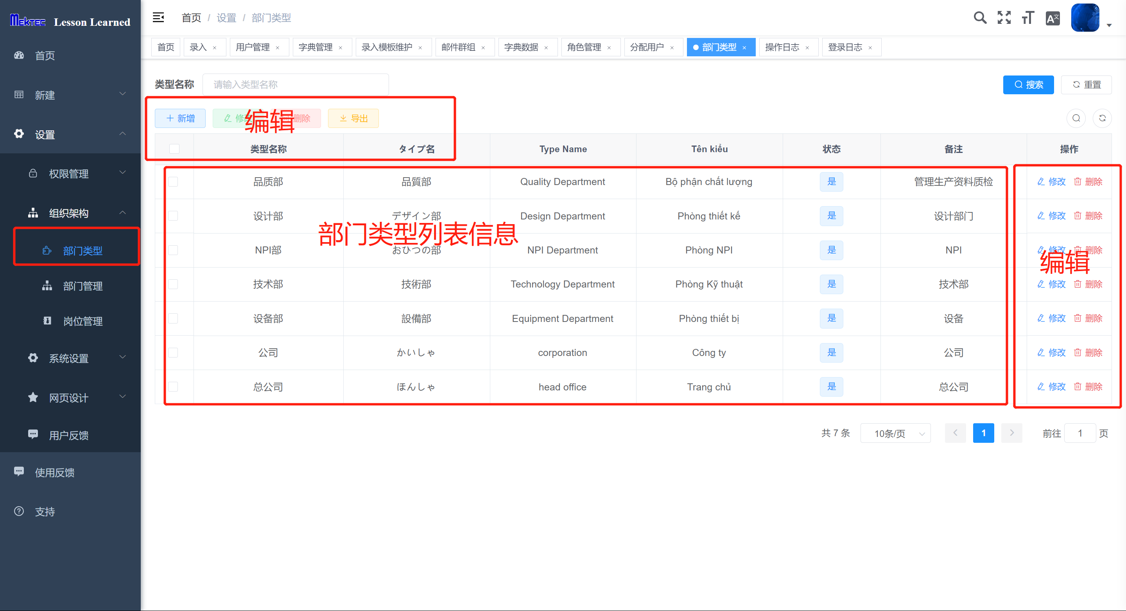Hide the search bar with round magnifier icon
The image size is (1126, 611).
pyautogui.click(x=1076, y=118)
